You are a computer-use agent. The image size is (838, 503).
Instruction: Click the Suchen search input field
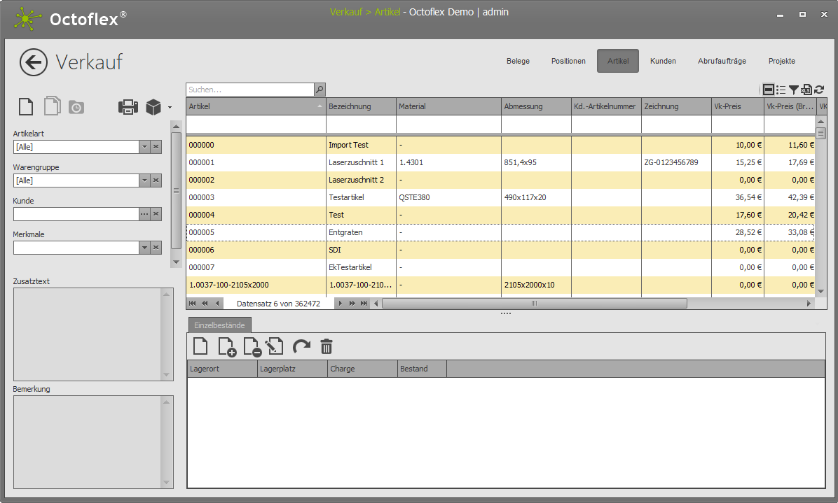point(249,90)
